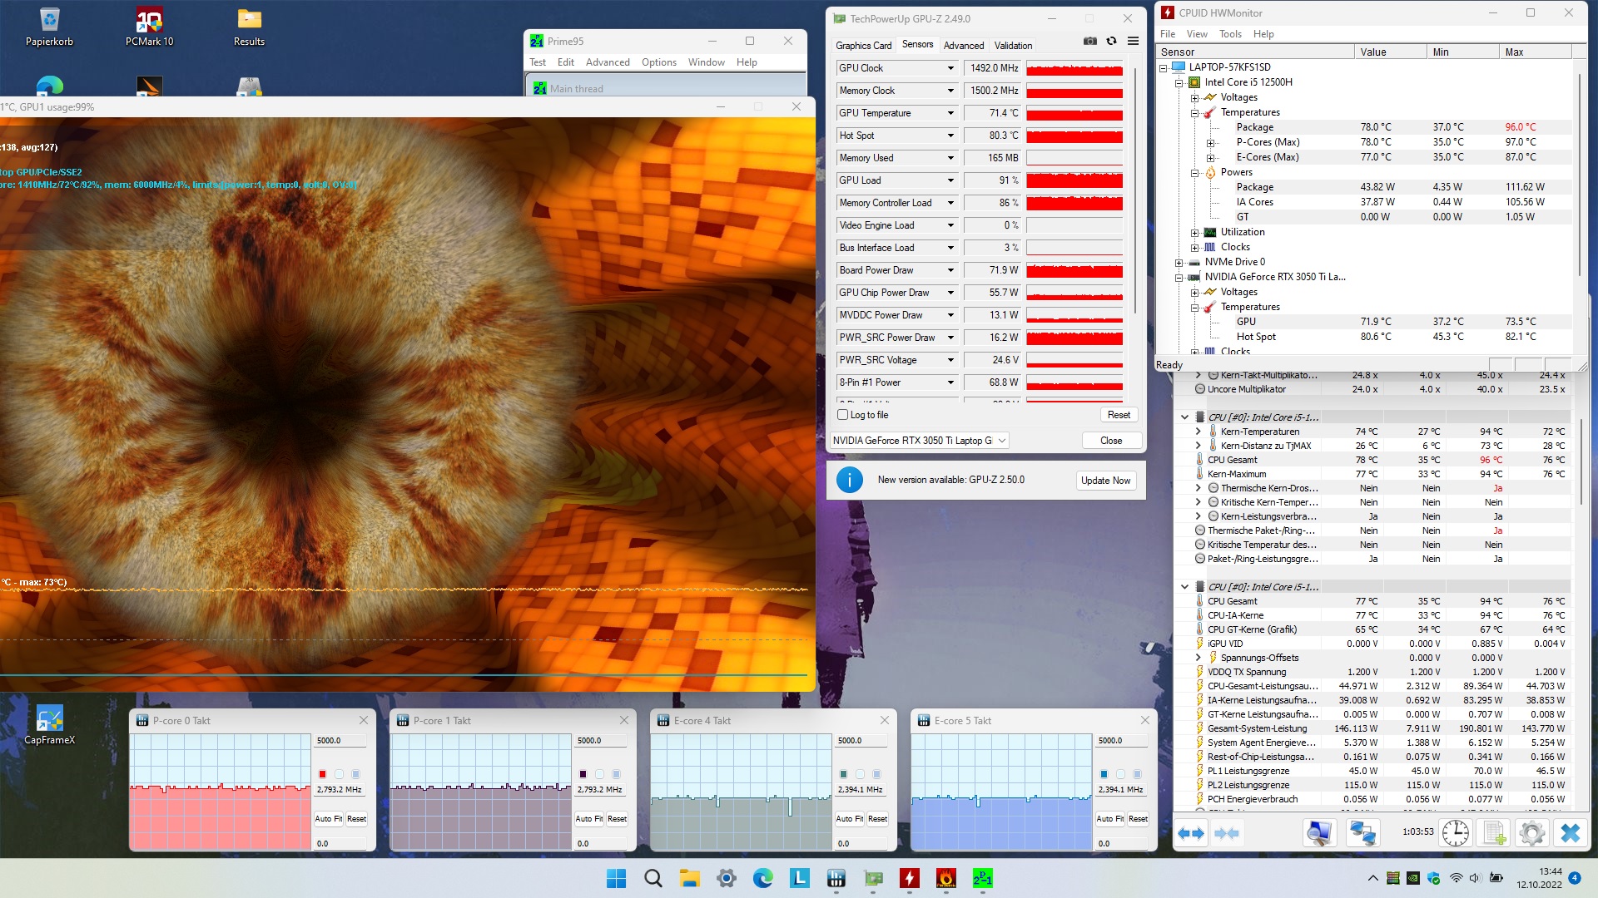This screenshot has height=898, width=1598.
Task: Click the Reset button in GPU-Z
Action: (x=1119, y=415)
